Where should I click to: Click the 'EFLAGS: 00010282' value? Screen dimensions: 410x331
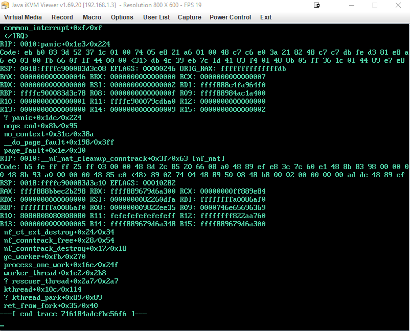(143, 183)
